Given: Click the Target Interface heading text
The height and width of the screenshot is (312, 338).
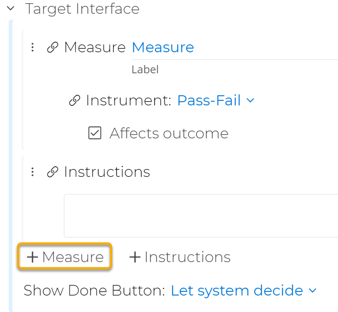Looking at the screenshot, I should (x=82, y=9).
